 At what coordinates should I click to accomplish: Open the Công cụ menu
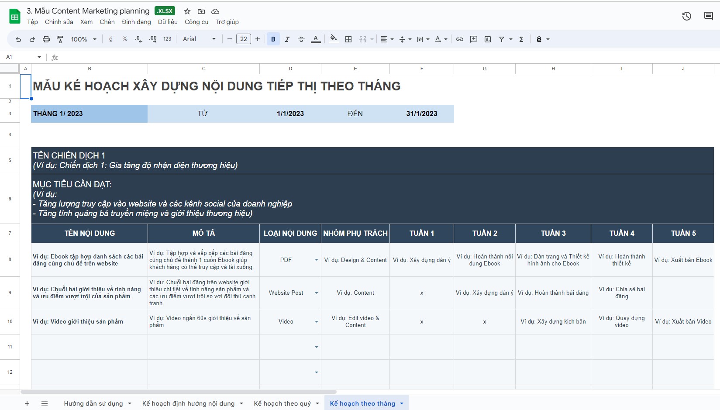click(196, 22)
